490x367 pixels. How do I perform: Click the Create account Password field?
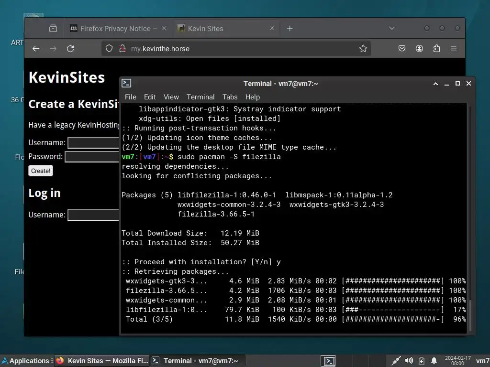click(92, 157)
